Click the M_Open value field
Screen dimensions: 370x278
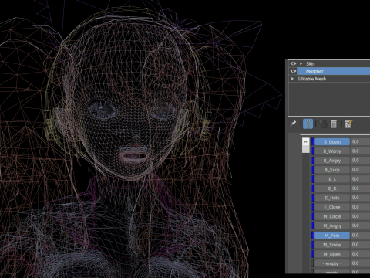[x=361, y=254]
